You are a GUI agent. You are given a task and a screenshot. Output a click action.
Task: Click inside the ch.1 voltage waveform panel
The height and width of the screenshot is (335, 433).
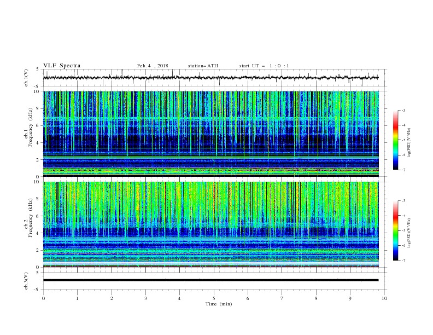pos(214,78)
